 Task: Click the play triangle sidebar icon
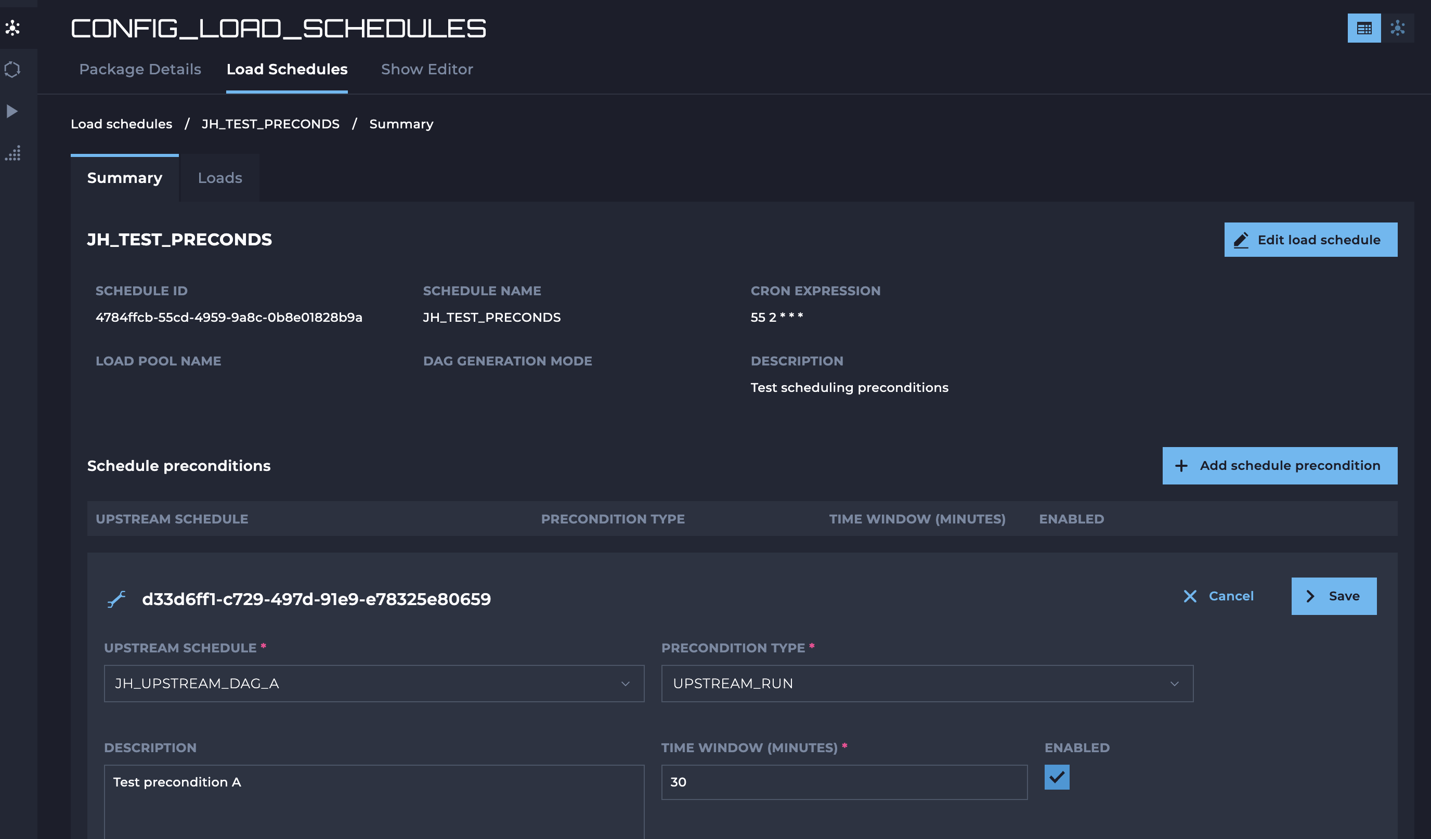tap(12, 111)
